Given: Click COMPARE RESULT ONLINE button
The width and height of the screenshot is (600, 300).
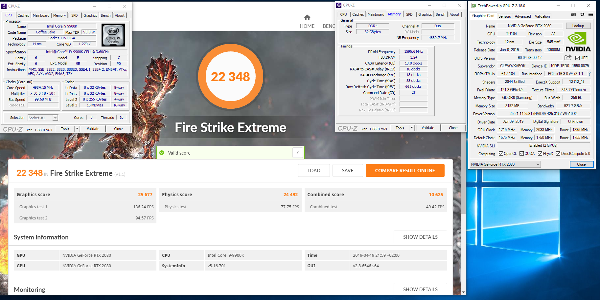Looking at the screenshot, I should point(405,171).
